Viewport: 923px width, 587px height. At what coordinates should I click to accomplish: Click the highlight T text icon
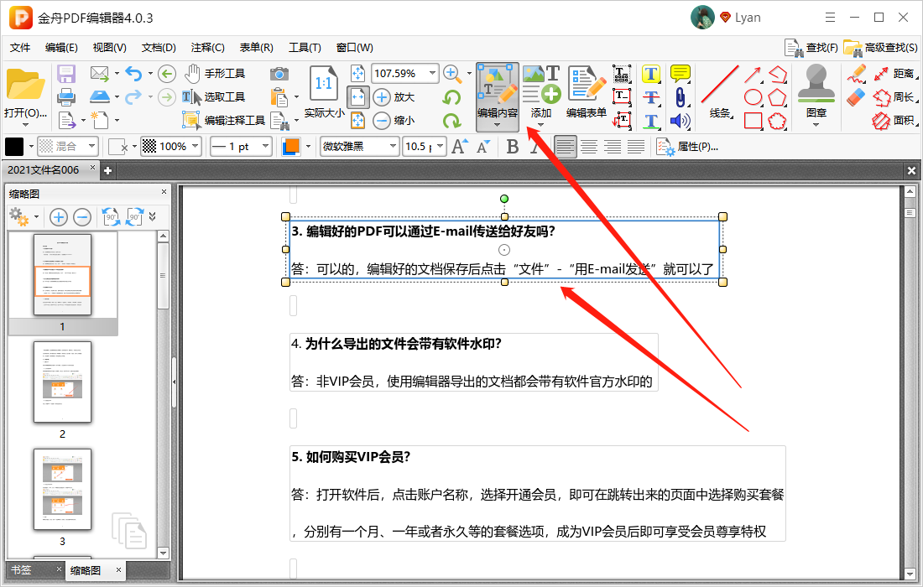[650, 74]
